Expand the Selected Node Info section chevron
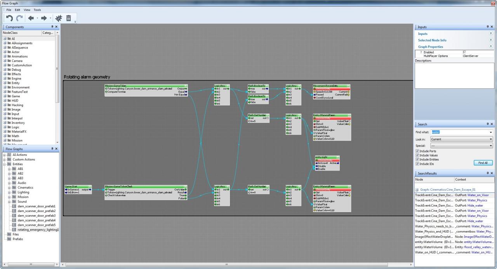Screen dimensions: 497x269 click(x=491, y=40)
